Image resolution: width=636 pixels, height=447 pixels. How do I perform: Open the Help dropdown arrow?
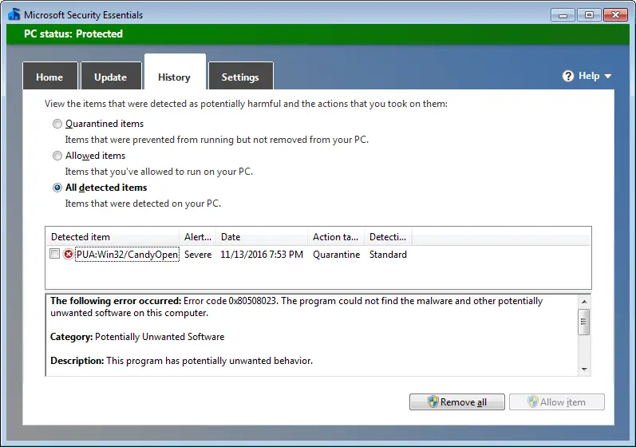(607, 77)
